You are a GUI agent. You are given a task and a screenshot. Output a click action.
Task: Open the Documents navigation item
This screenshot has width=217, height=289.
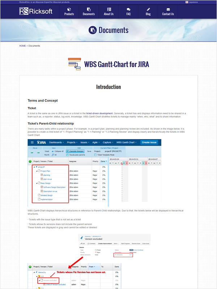pyautogui.click(x=89, y=12)
